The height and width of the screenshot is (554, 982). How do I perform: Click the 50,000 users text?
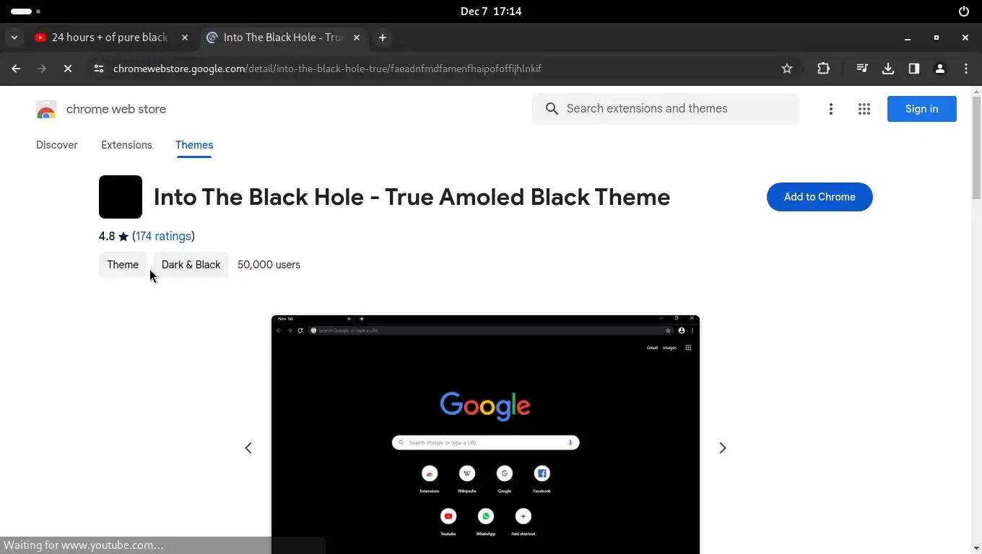(x=269, y=265)
